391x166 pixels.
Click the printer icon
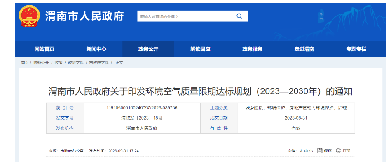click(338, 151)
